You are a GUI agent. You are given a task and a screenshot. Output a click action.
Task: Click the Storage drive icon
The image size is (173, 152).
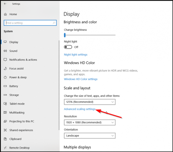[5, 95]
